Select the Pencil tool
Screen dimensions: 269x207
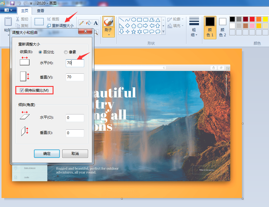coord(81,23)
